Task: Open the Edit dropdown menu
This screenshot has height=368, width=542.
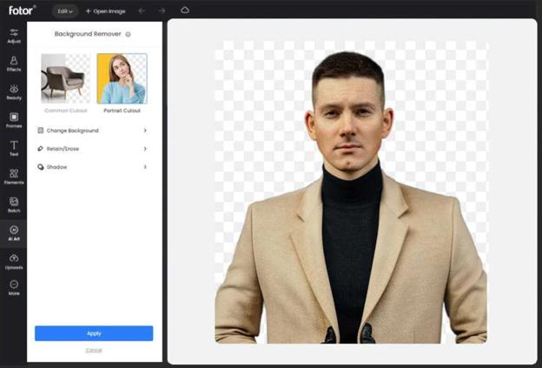Action: pos(64,10)
